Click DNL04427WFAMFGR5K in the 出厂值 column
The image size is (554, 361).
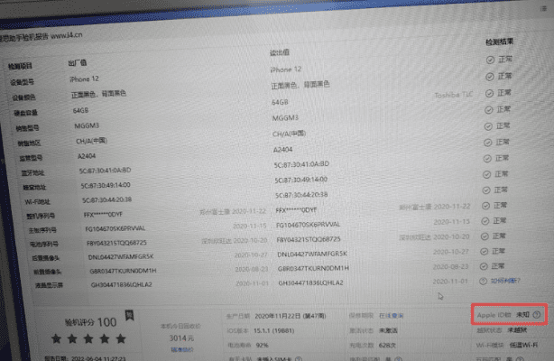(121, 257)
